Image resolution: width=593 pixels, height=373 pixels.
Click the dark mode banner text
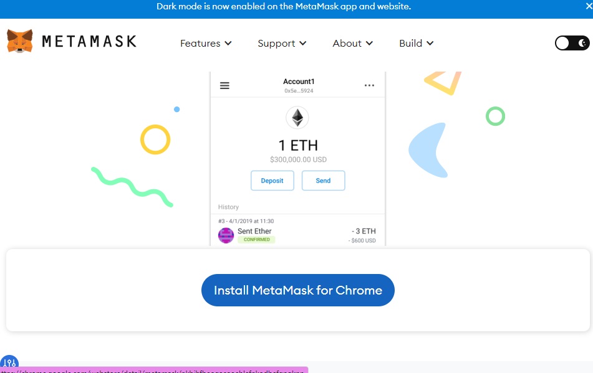[x=284, y=6]
